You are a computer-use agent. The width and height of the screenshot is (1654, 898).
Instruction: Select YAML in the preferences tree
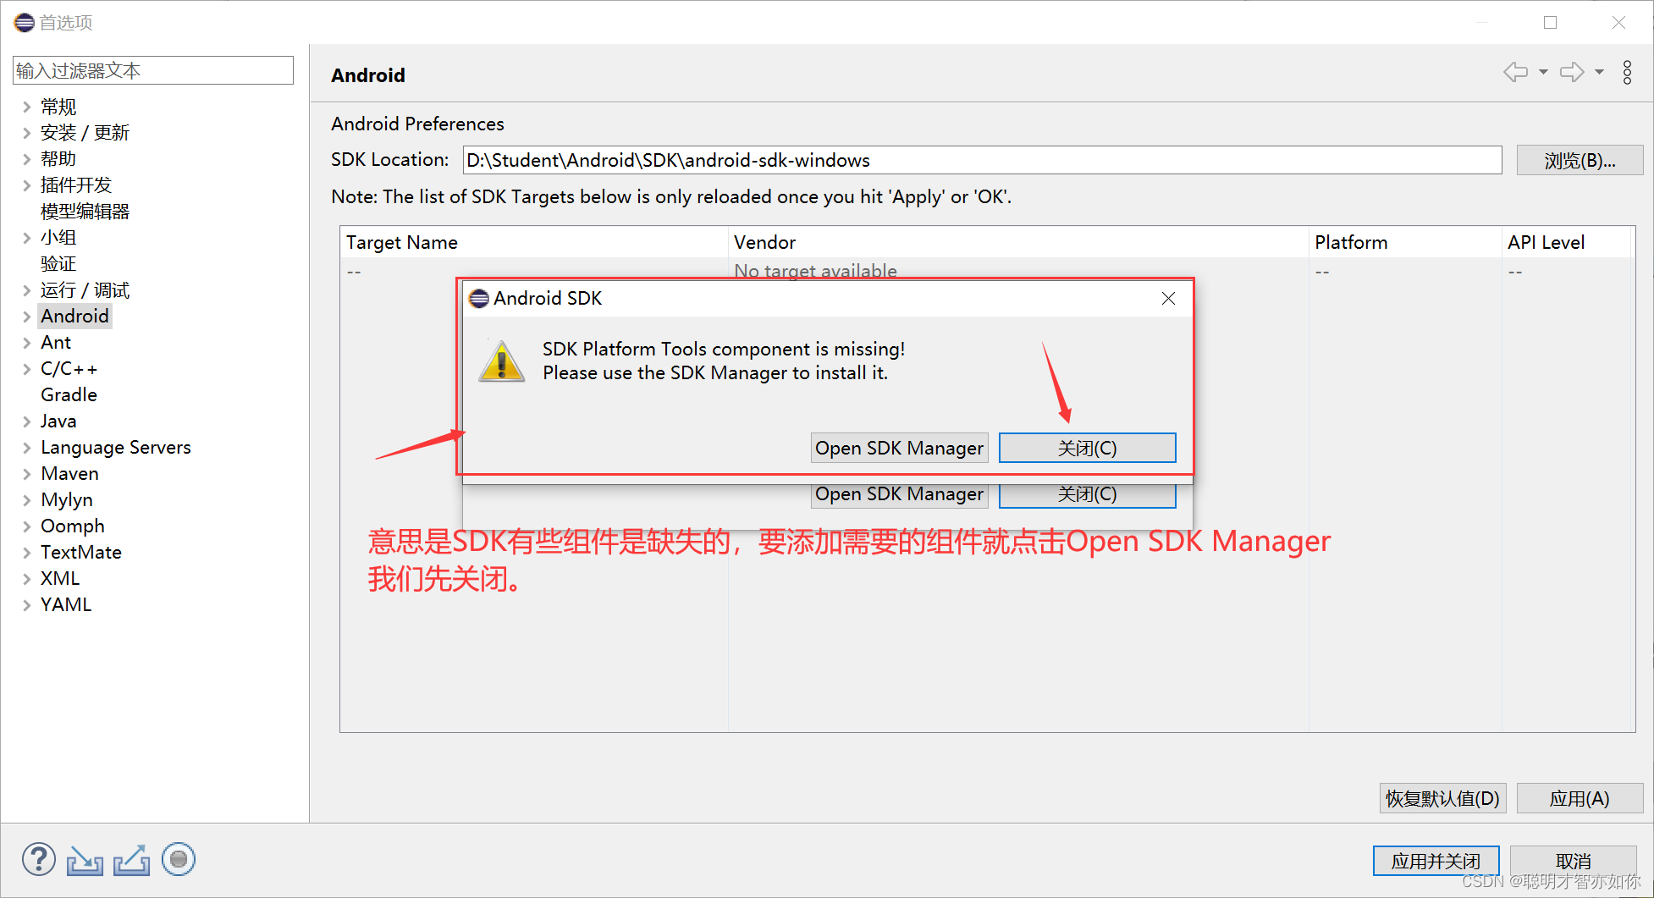coord(66,605)
